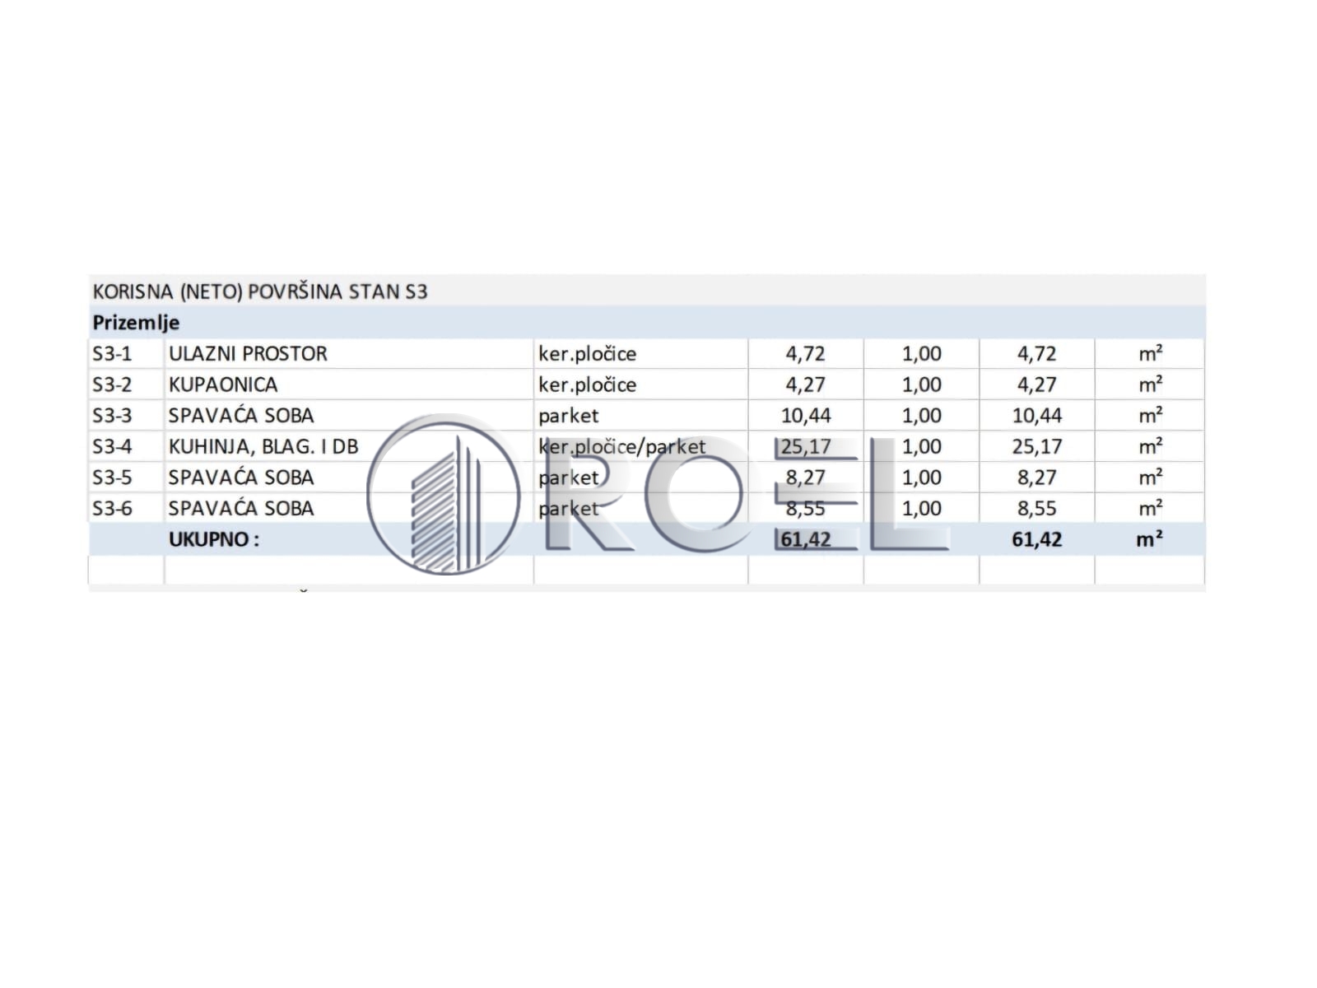Viewport: 1317px width, 988px height.
Task: Select the bold m² unit in total row
Action: tap(1150, 539)
